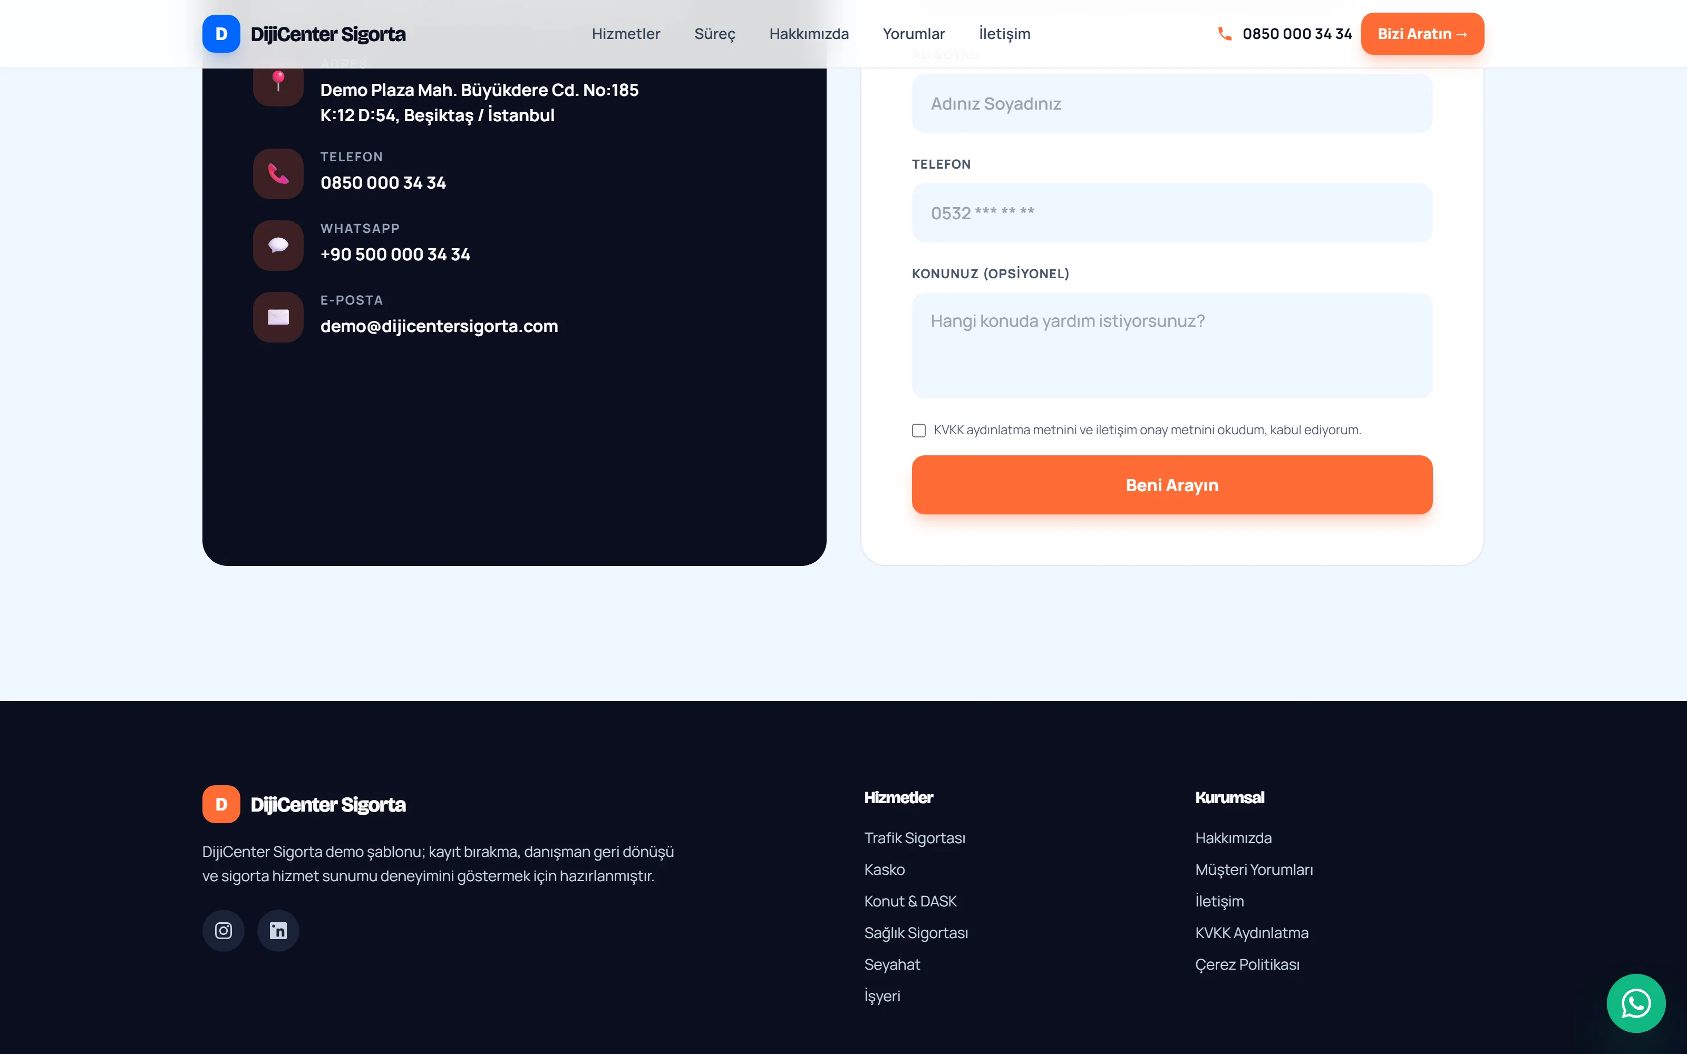Open Yorumlar in the top navigation
The height and width of the screenshot is (1054, 1687).
pos(914,33)
